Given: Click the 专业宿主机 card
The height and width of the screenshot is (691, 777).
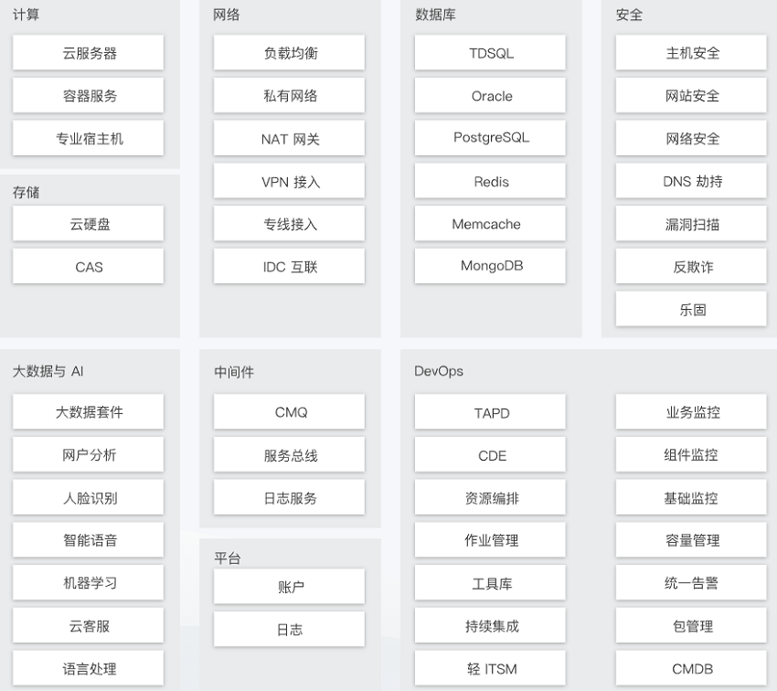Looking at the screenshot, I should pos(88,138).
